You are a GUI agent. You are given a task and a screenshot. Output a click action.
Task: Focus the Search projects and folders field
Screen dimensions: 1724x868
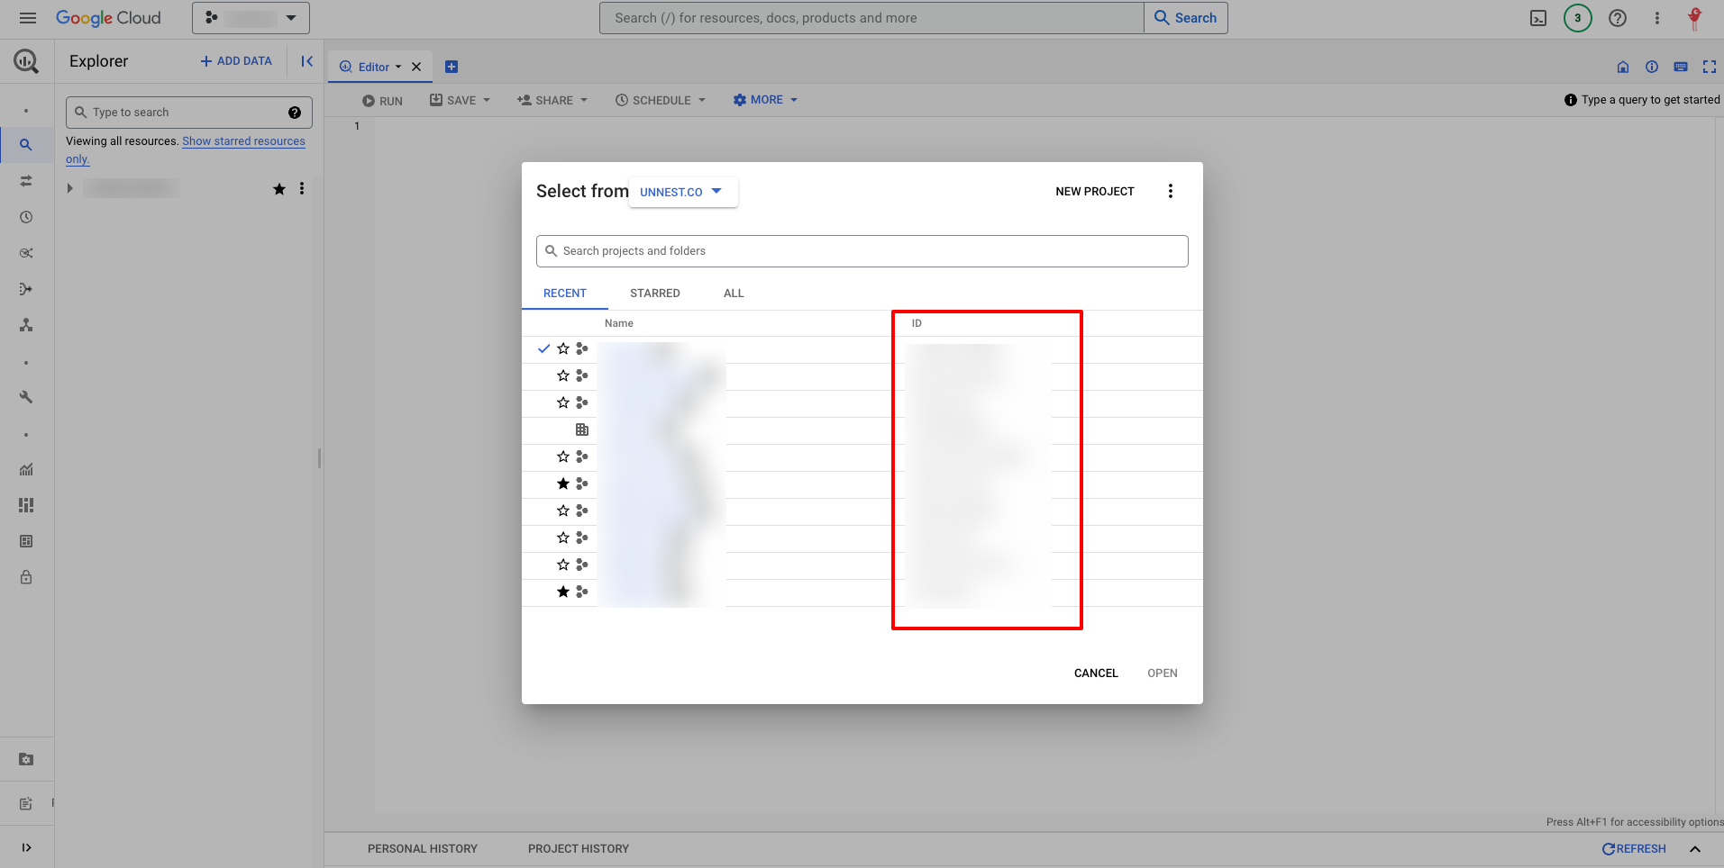pyautogui.click(x=862, y=251)
